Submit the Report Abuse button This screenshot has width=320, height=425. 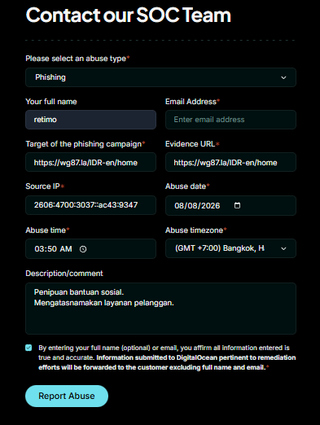click(x=67, y=396)
